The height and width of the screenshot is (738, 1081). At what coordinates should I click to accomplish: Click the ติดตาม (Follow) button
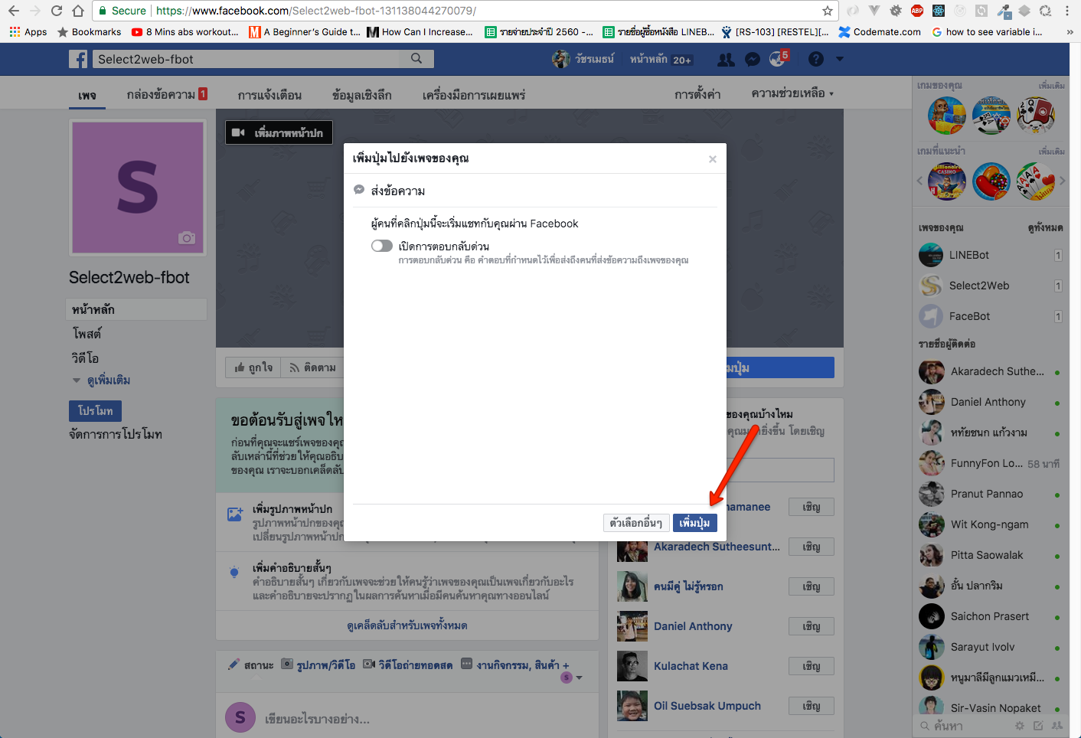pos(312,367)
